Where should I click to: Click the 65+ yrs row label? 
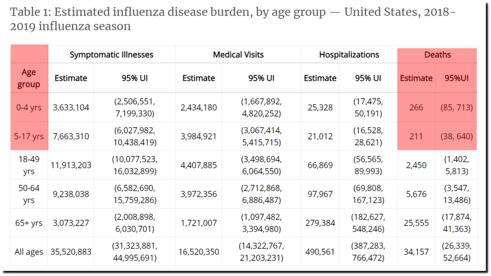[29, 223]
